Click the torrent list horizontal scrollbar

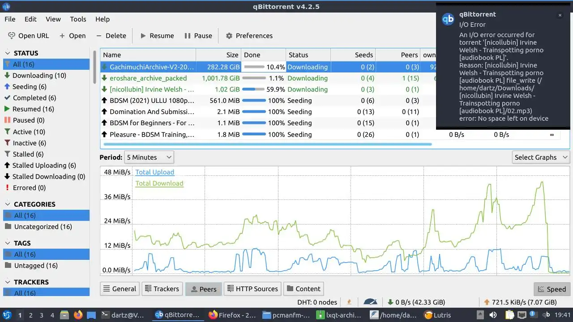268,144
